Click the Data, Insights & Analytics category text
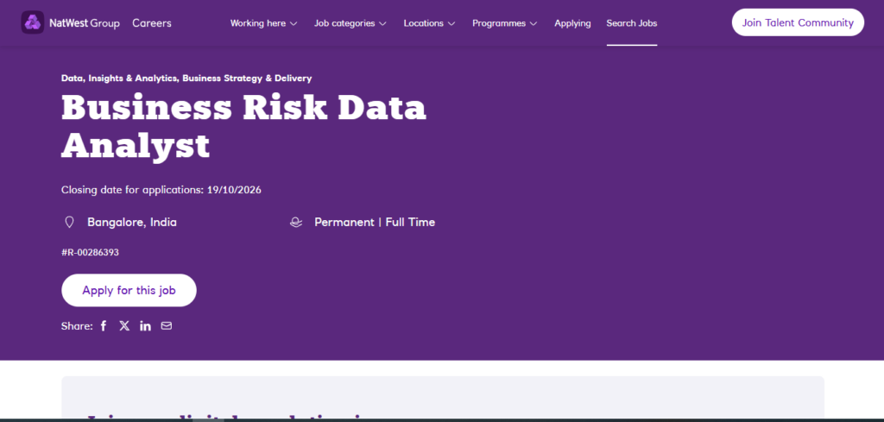The width and height of the screenshot is (884, 422). (x=119, y=79)
